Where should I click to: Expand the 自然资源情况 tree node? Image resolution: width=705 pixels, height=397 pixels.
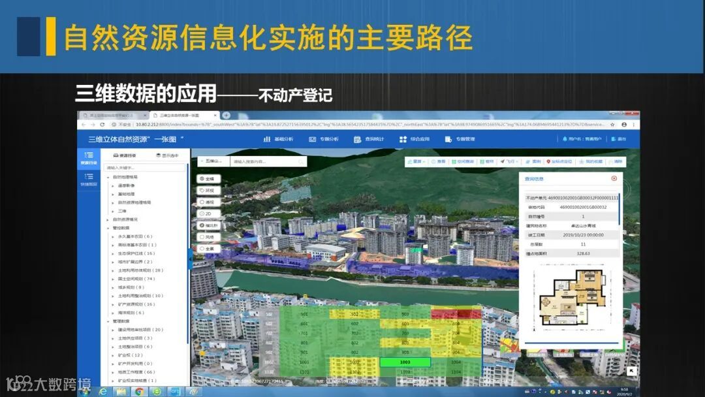(108, 219)
